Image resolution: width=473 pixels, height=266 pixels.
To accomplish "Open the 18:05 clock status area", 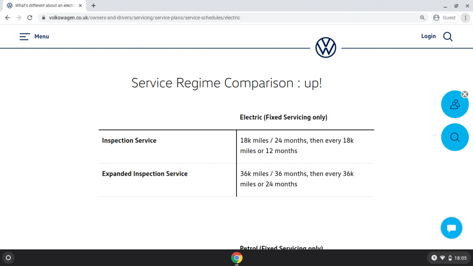I will 460,258.
